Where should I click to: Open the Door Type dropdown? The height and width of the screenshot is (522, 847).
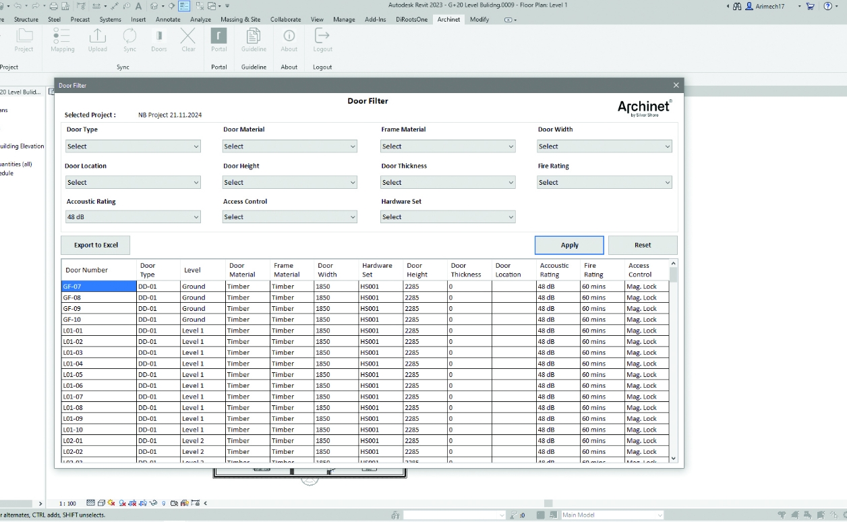pos(133,146)
